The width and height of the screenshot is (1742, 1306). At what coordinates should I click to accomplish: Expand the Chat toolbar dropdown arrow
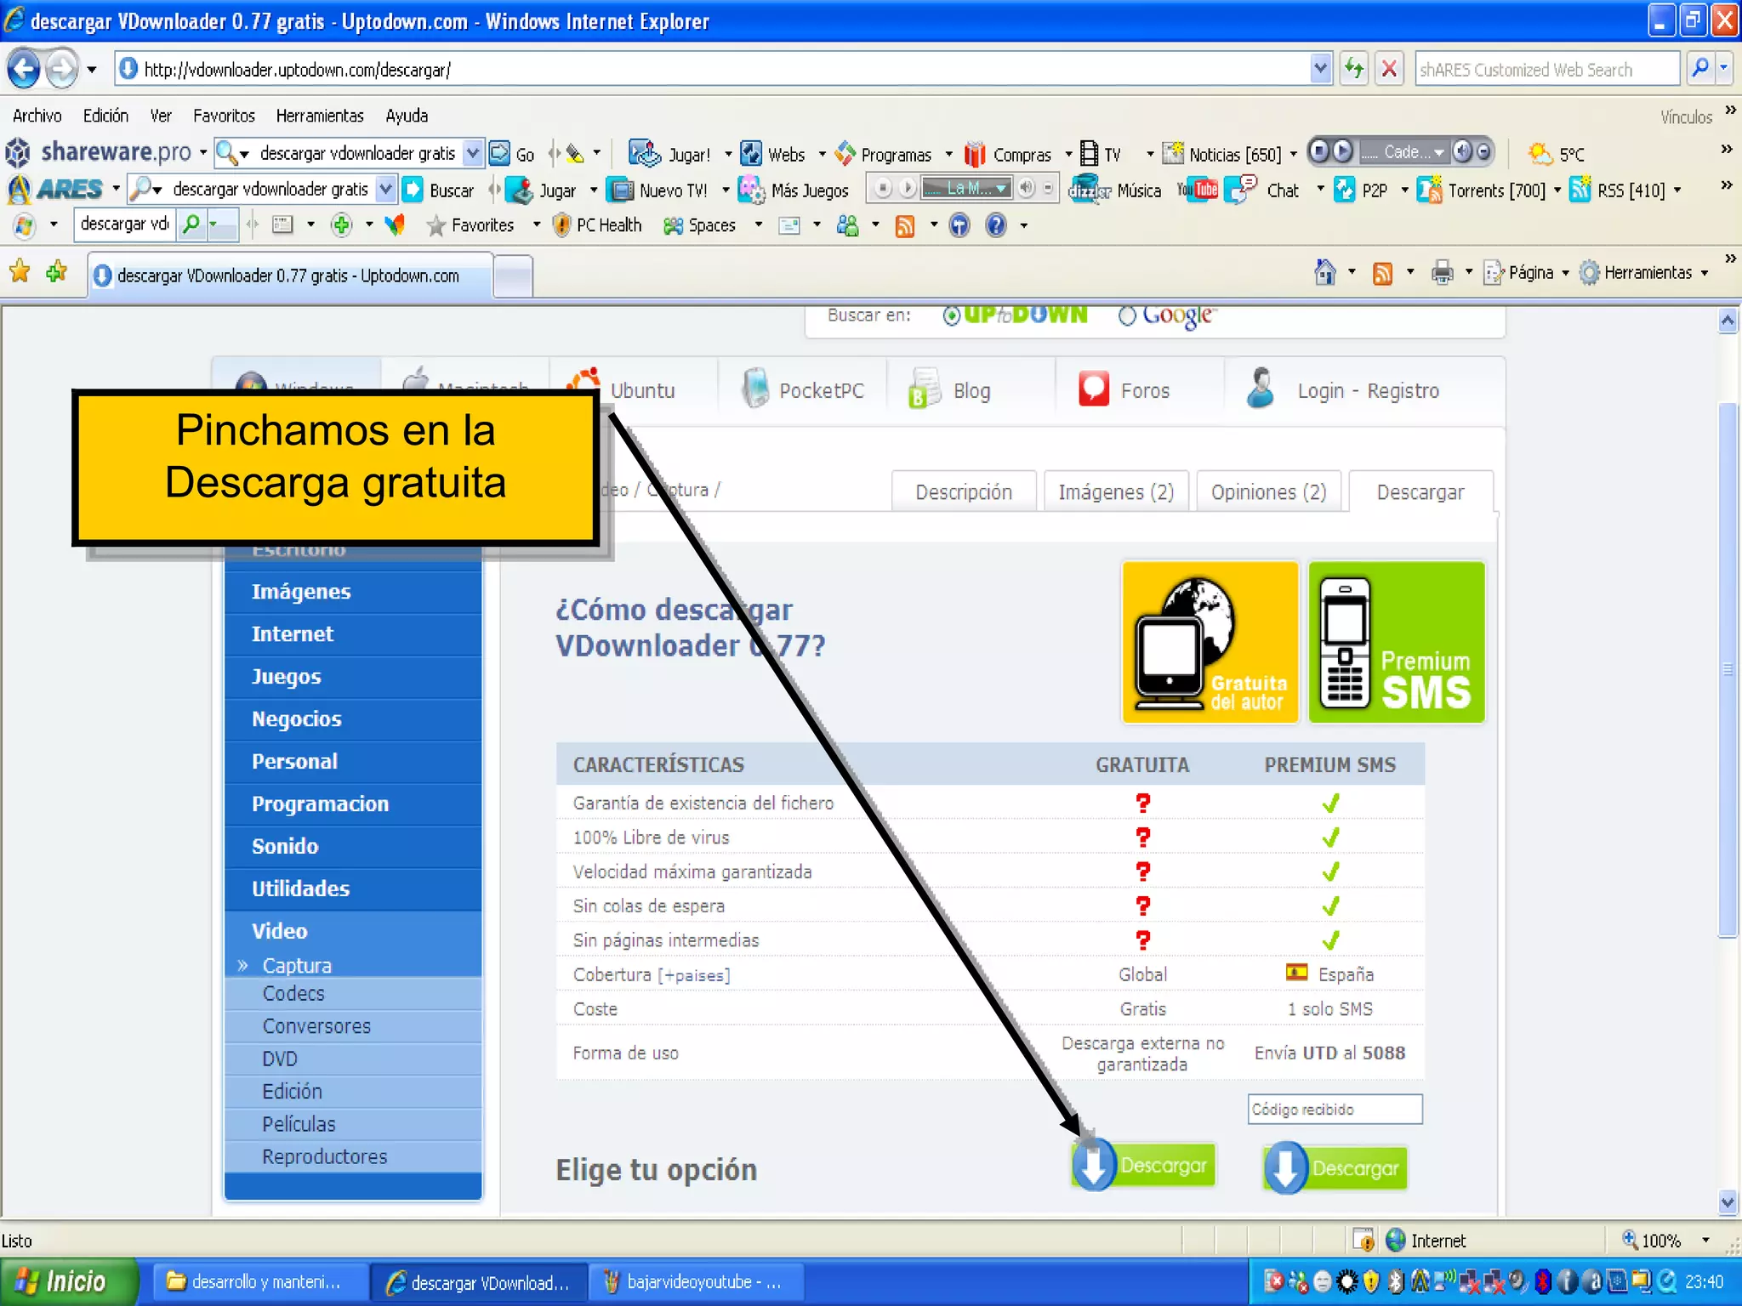[x=1320, y=189]
